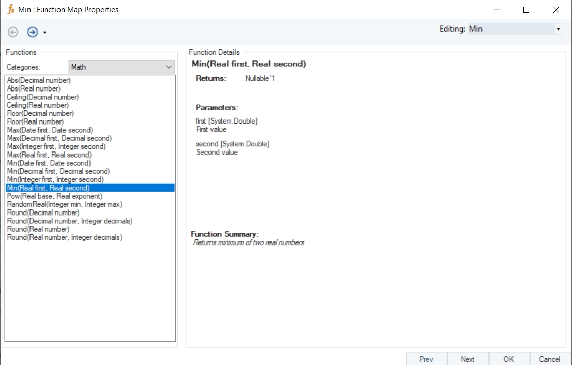The width and height of the screenshot is (572, 365).
Task: Select Ceiling(Real number) from the list
Action: (x=38, y=105)
